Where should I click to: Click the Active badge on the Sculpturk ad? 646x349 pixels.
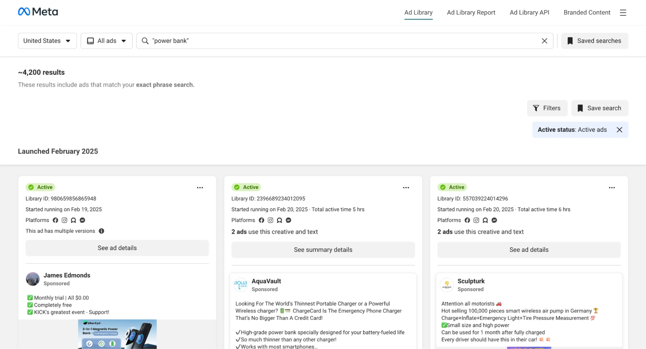tap(452, 187)
